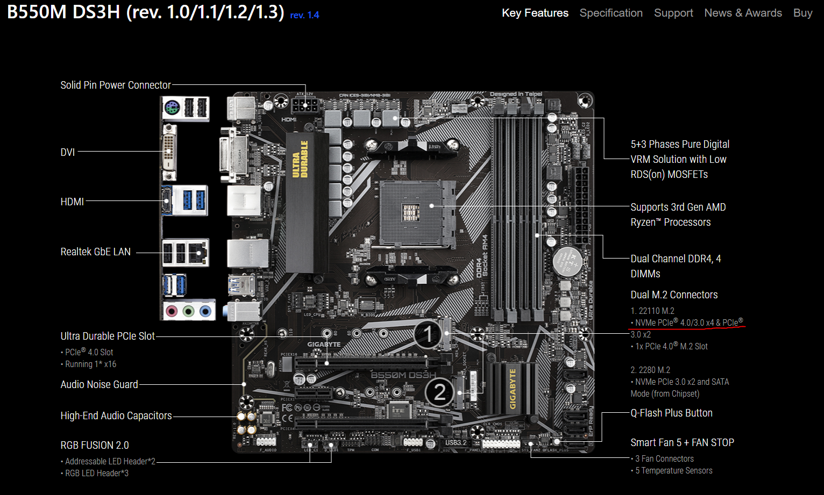This screenshot has height=495, width=824.
Task: Click the Smart Fan 5 + FAN STOP heading
Action: tap(682, 442)
